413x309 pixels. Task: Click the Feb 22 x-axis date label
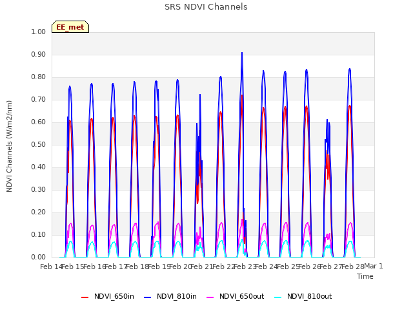pos(223,267)
